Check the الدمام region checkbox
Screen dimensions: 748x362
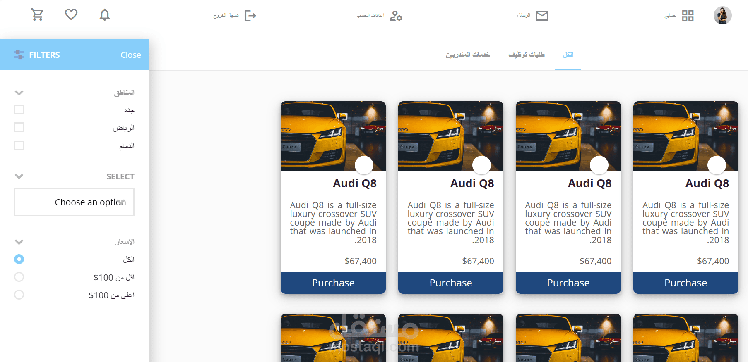coord(19,145)
